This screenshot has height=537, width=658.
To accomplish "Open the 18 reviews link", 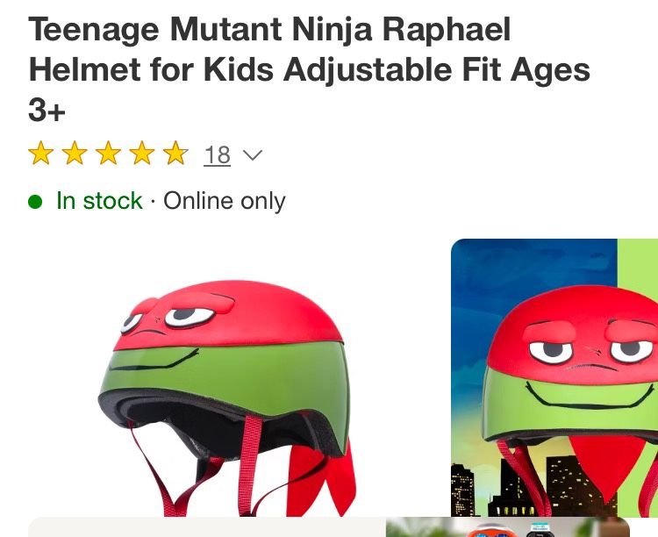I will tap(217, 156).
